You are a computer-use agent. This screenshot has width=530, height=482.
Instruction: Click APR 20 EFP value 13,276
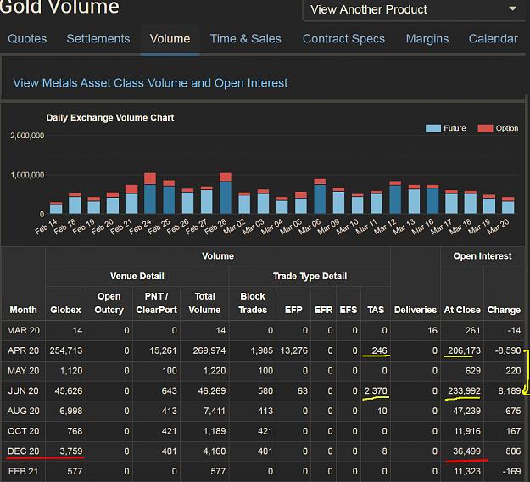coord(293,350)
